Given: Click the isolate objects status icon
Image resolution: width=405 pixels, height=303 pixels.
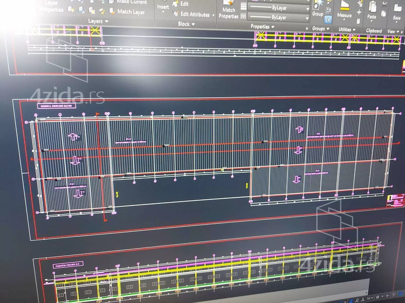Looking at the screenshot, I should pos(394,295).
